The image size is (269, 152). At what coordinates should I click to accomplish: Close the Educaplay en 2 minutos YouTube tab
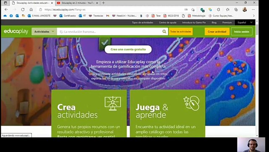tap(97, 3)
